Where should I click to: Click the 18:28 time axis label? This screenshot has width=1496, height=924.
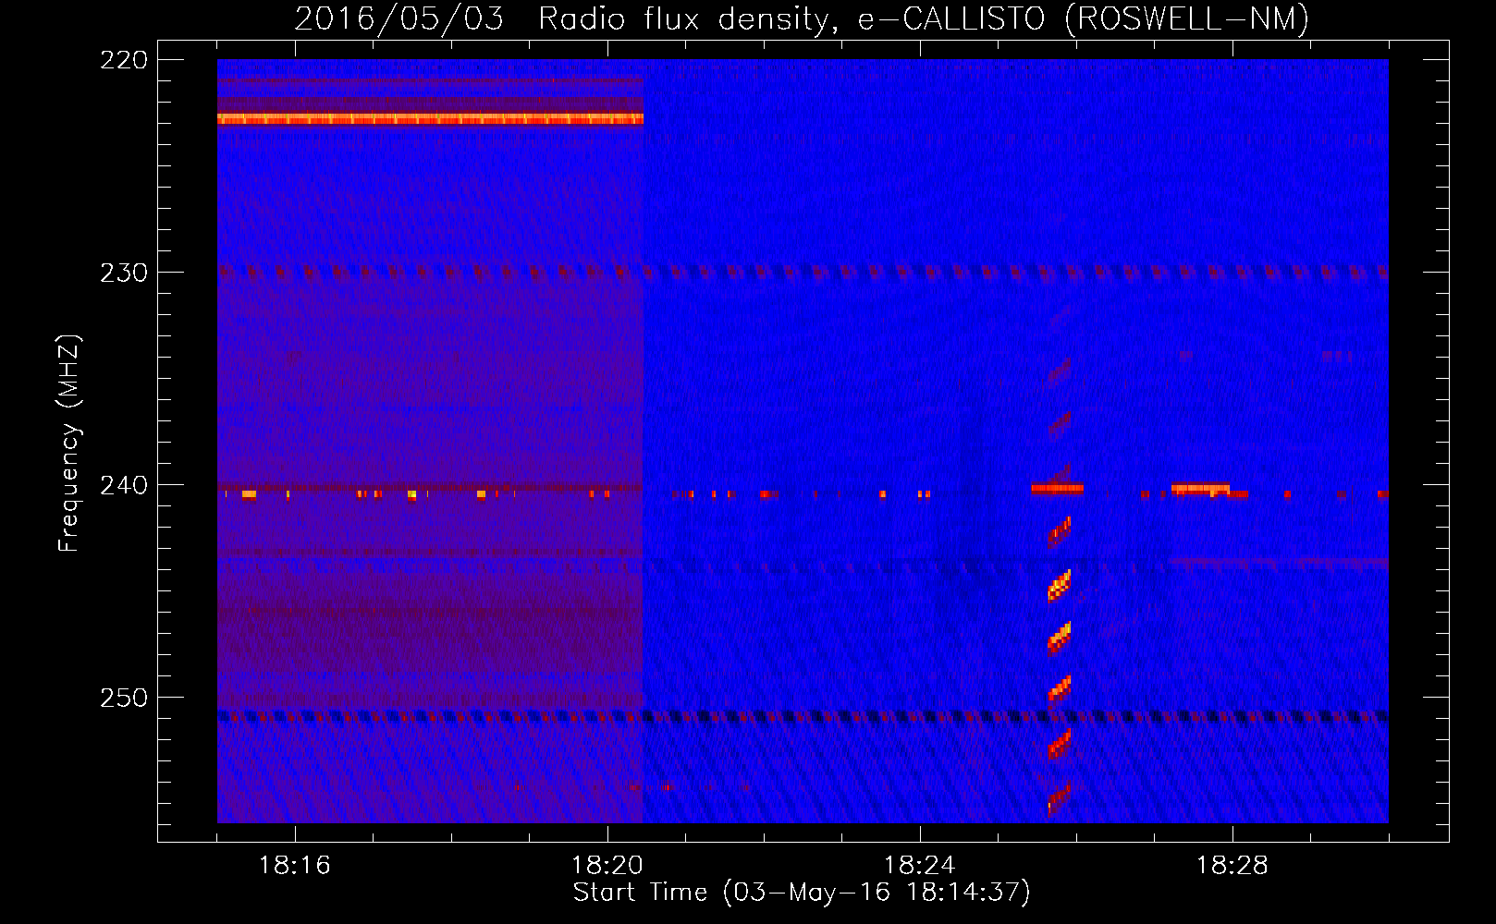(1232, 866)
